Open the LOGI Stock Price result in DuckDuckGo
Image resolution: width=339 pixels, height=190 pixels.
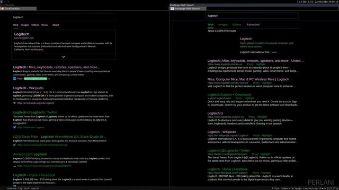point(59,137)
